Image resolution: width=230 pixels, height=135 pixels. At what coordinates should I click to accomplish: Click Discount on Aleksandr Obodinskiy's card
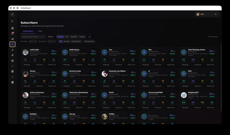79,108
